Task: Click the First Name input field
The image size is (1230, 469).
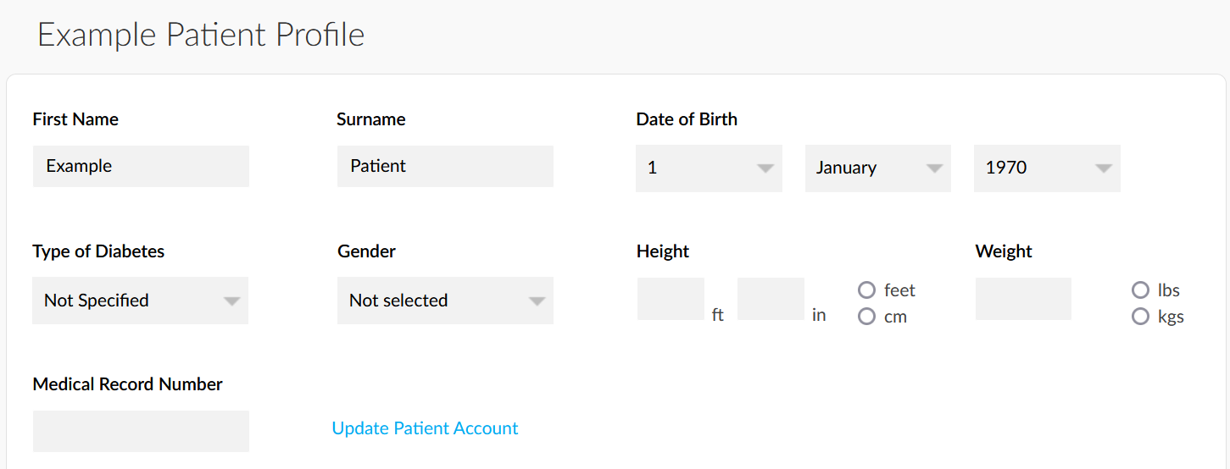Action: (141, 166)
